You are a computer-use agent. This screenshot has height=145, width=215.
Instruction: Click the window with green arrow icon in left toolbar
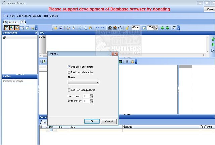[x=27, y=28]
